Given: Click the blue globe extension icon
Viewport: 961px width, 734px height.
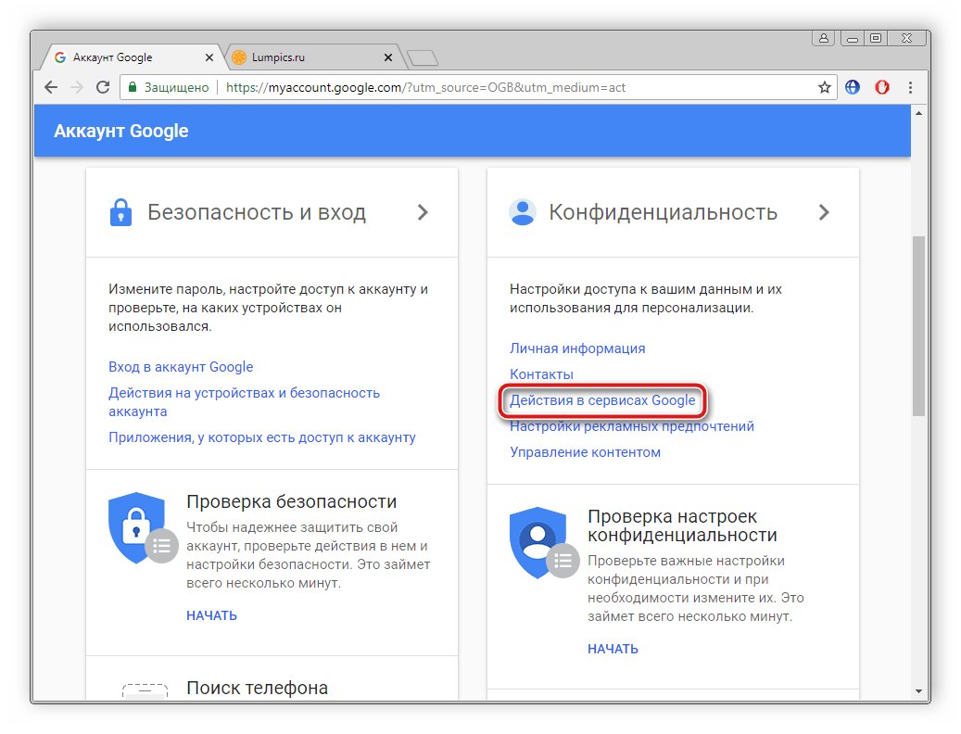Looking at the screenshot, I should [853, 87].
